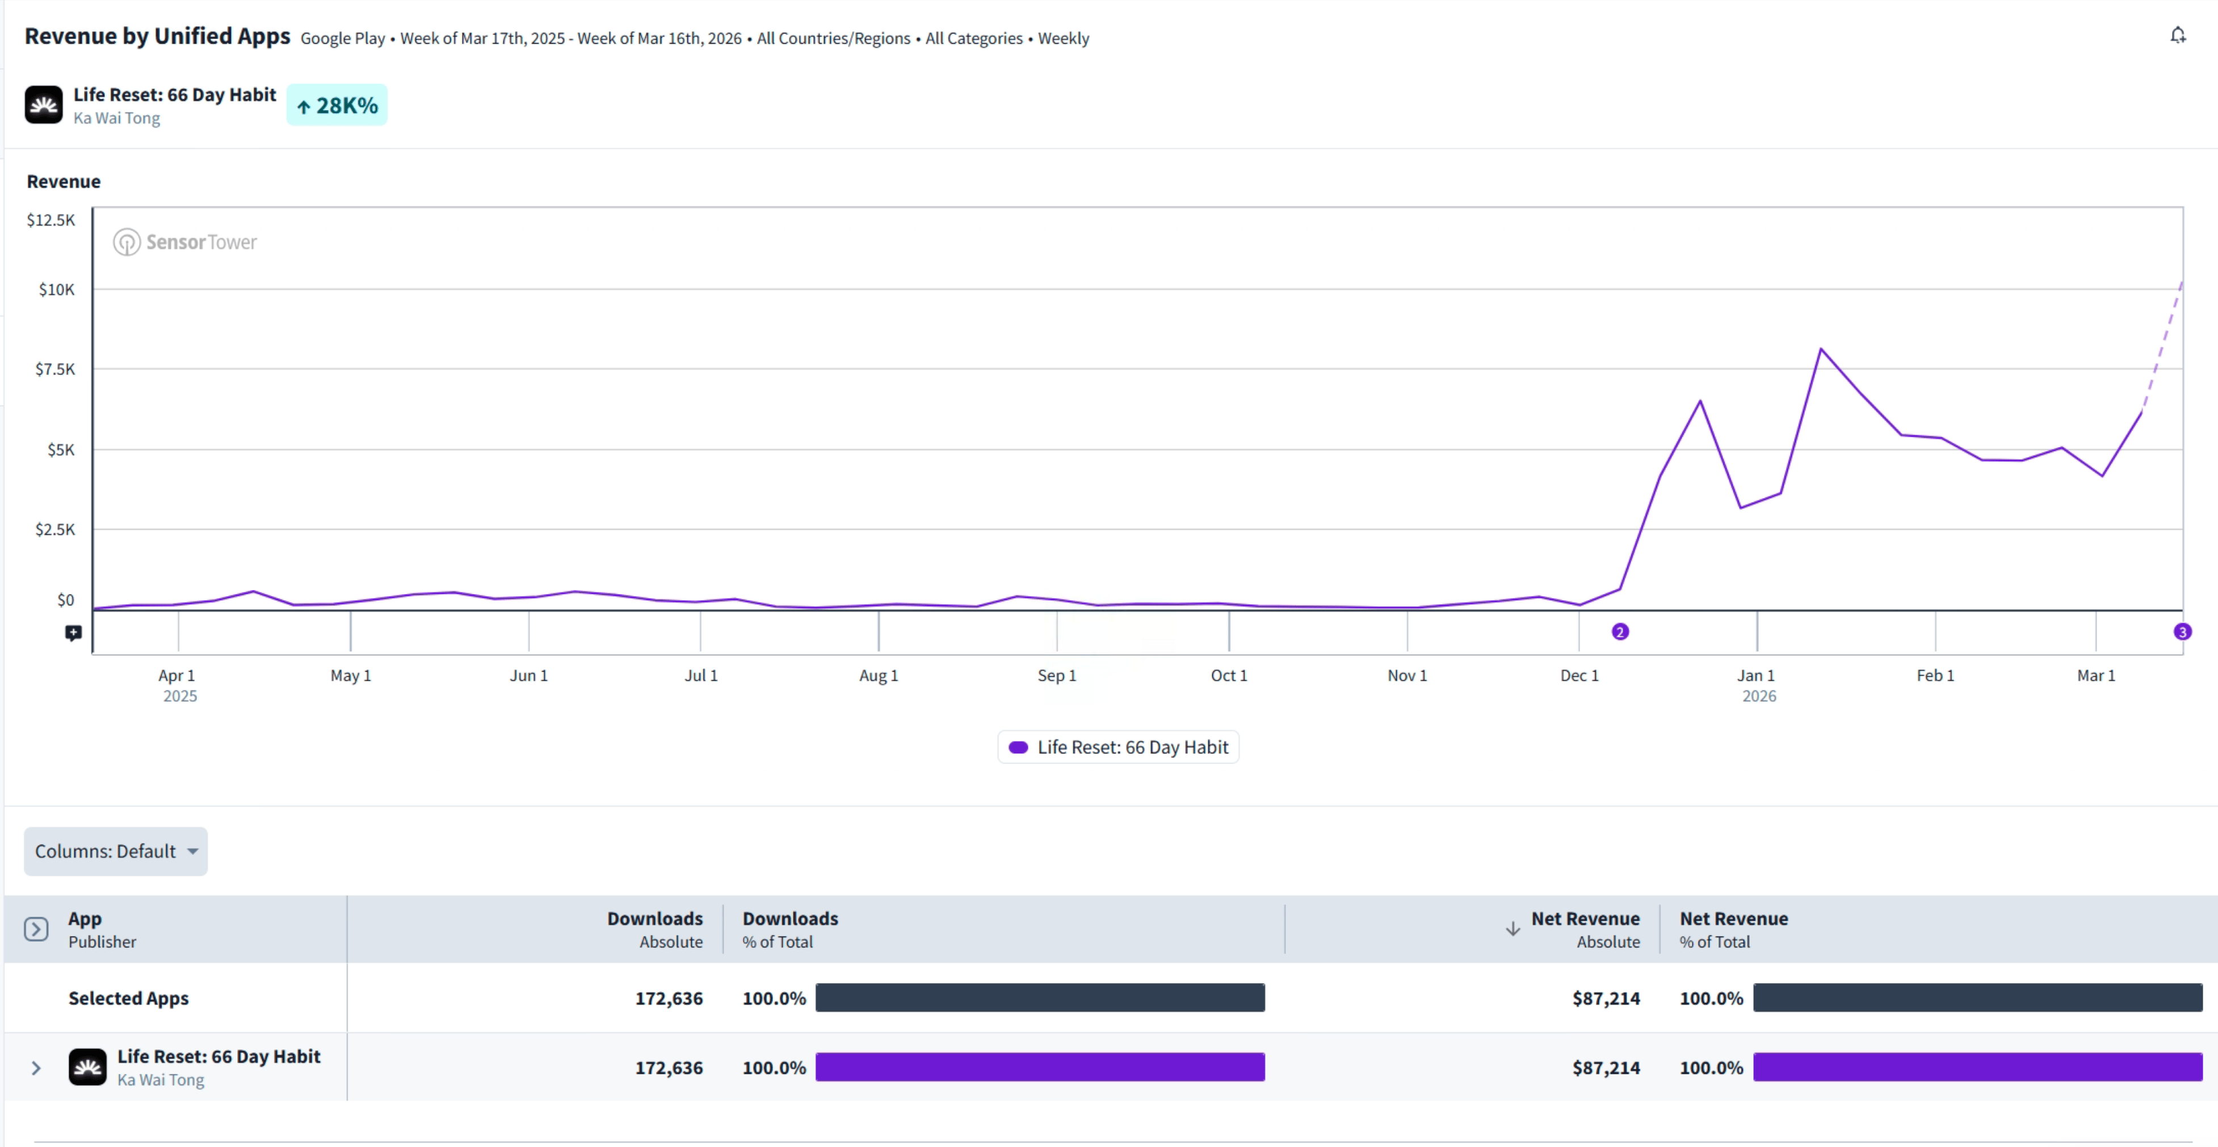The image size is (2218, 1147).
Task: Click the Life Reset app icon in header
Action: (43, 105)
